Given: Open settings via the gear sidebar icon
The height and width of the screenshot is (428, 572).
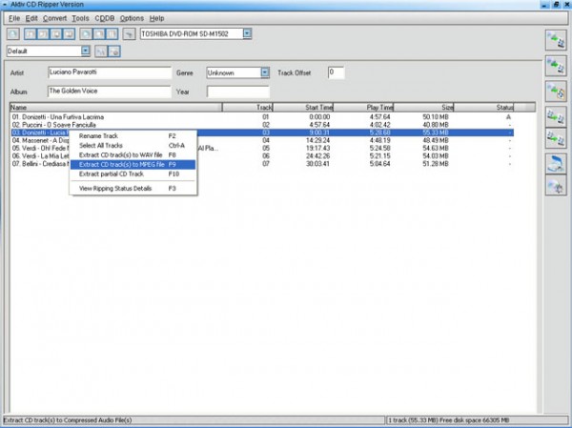Looking at the screenshot, I should pos(553,188).
